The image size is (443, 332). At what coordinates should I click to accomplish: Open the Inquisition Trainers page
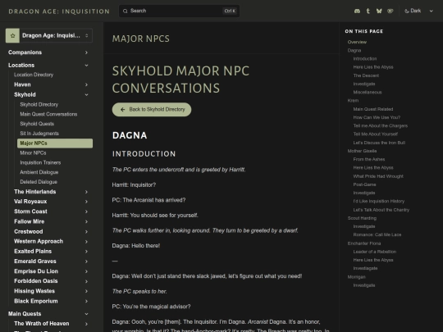click(40, 162)
